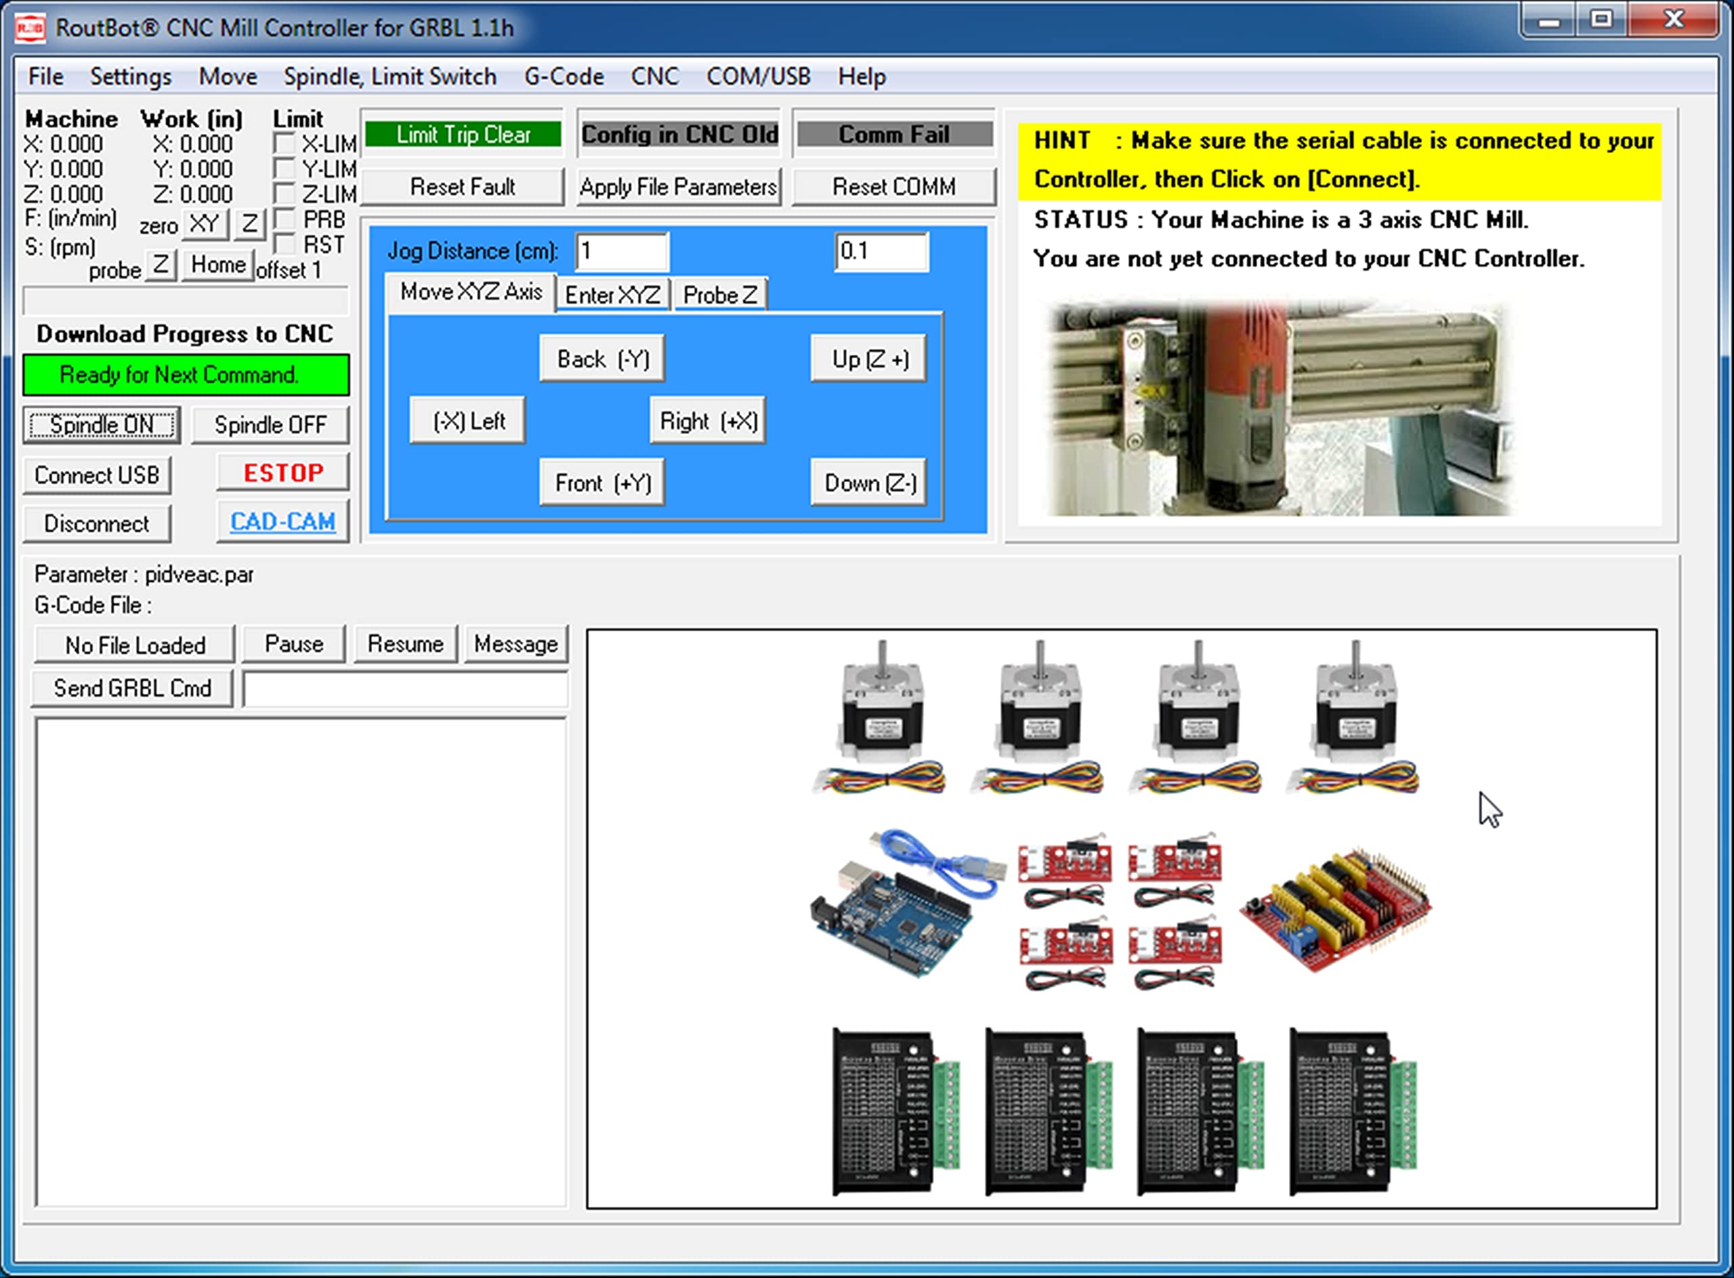1734x1278 pixels.
Task: Click the GRBL command input field
Action: point(406,688)
